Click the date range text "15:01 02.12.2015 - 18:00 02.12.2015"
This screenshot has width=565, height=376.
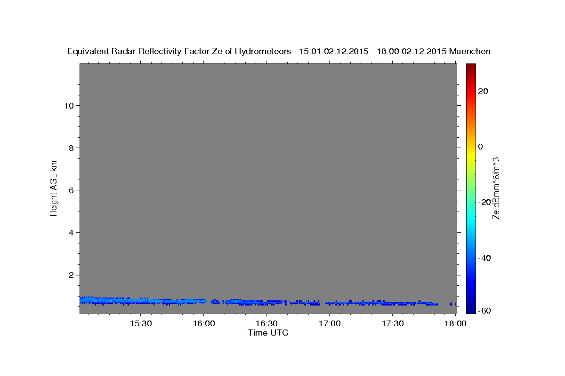point(372,52)
